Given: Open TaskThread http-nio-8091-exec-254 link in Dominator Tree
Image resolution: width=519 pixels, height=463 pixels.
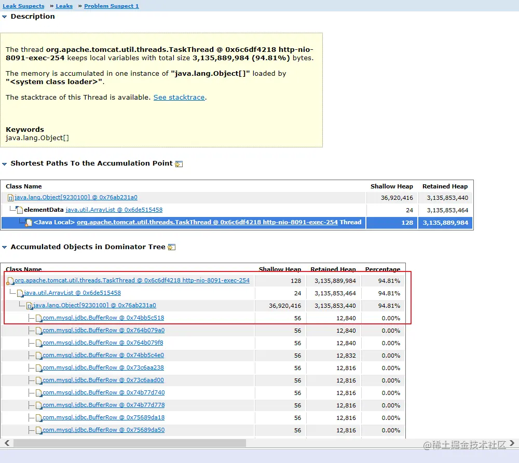Looking at the screenshot, I should [132, 280].
